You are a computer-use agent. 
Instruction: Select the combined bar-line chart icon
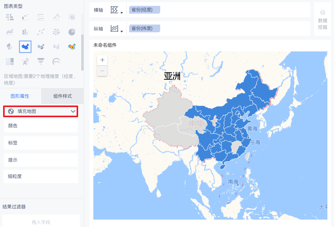point(25,32)
